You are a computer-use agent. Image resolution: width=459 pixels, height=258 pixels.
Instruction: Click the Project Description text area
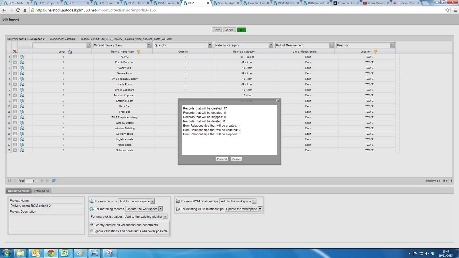coord(46,223)
